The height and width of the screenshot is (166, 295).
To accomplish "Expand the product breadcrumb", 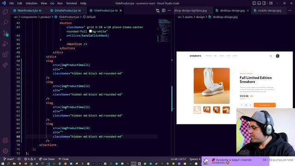I will click(x=46, y=17).
